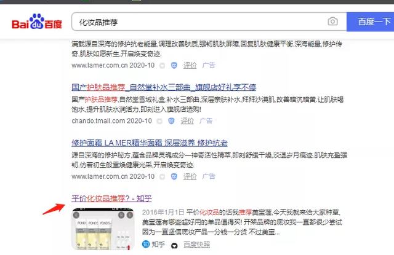Click the Zhihu result product thumbnail
This screenshot has height=255, width=394.
(x=103, y=229)
